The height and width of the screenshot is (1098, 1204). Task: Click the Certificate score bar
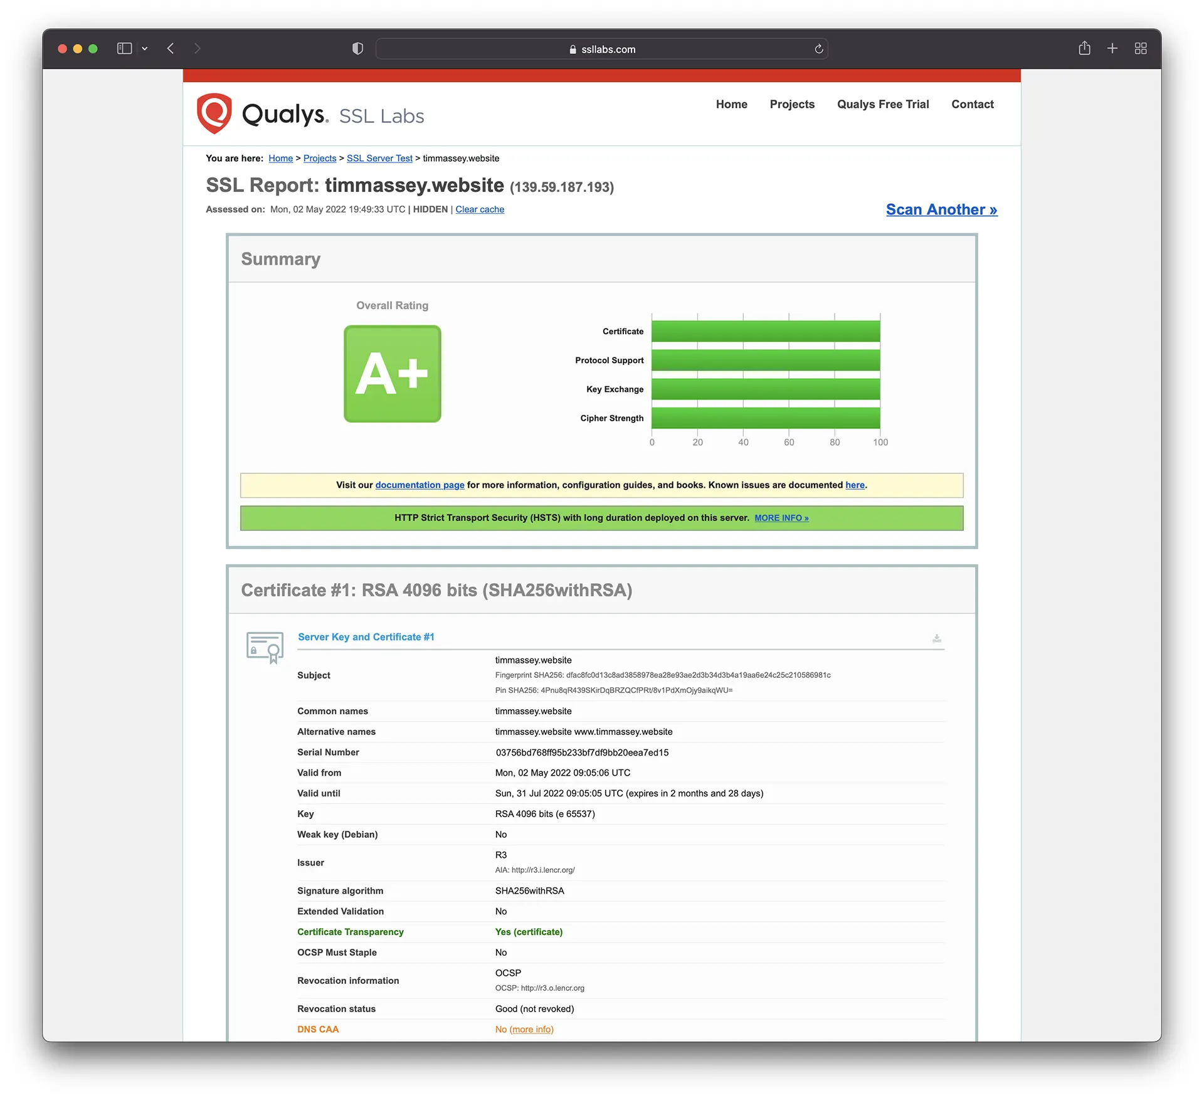766,331
